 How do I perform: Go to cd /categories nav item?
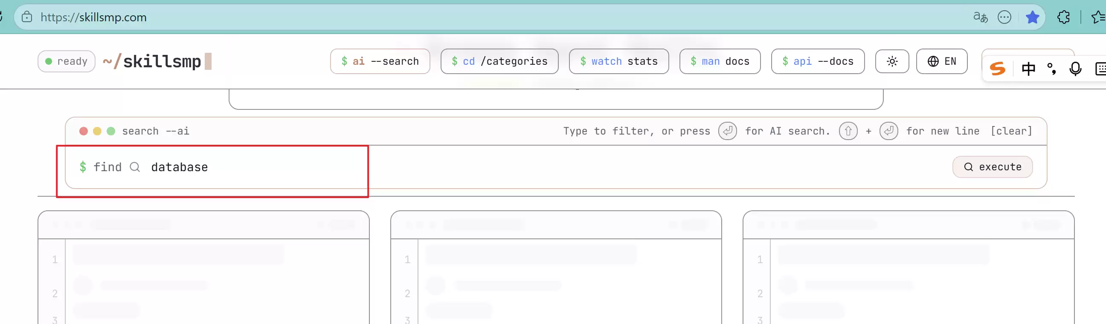499,61
